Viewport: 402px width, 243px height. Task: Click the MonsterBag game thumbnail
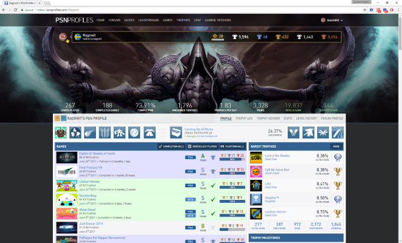pyautogui.click(x=67, y=200)
